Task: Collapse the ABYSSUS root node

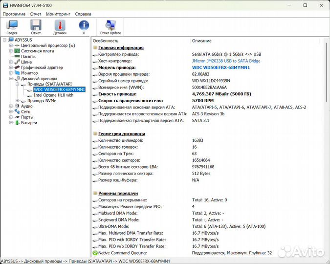Action: point(4,40)
